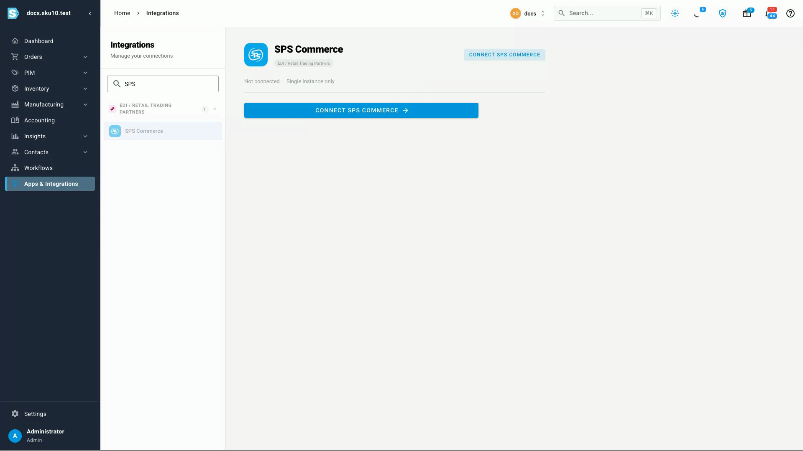This screenshot has height=451, width=803.
Task: Click the small header Connect SPS Commerce button
Action: (504, 55)
